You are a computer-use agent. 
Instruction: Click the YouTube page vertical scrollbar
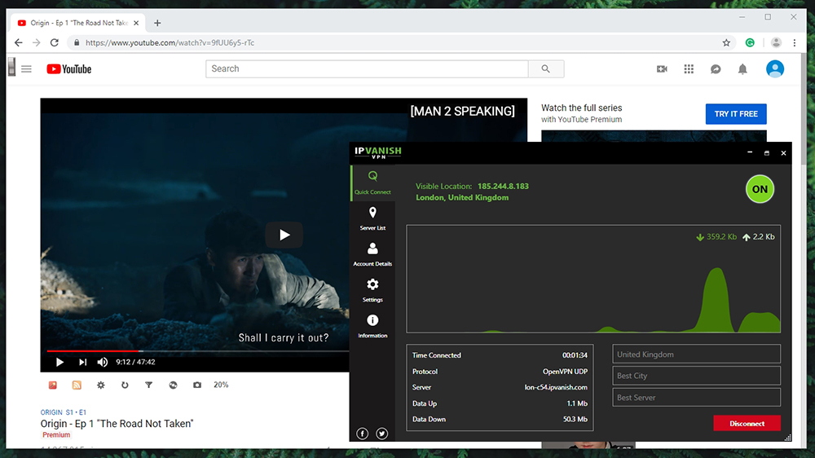pyautogui.click(x=804, y=109)
